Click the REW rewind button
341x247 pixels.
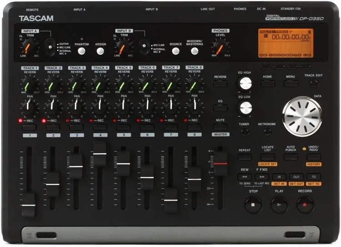pyautogui.click(x=245, y=176)
